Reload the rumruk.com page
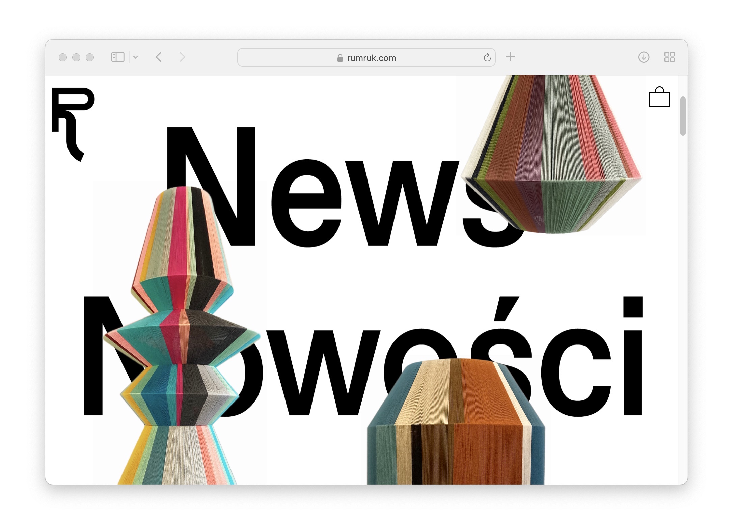Viewport: 733px width, 525px height. 487,58
